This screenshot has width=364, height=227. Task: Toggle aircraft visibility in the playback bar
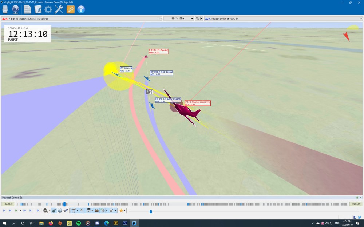click(x=54, y=211)
